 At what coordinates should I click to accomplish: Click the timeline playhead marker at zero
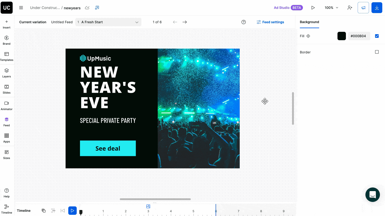click(x=81, y=212)
